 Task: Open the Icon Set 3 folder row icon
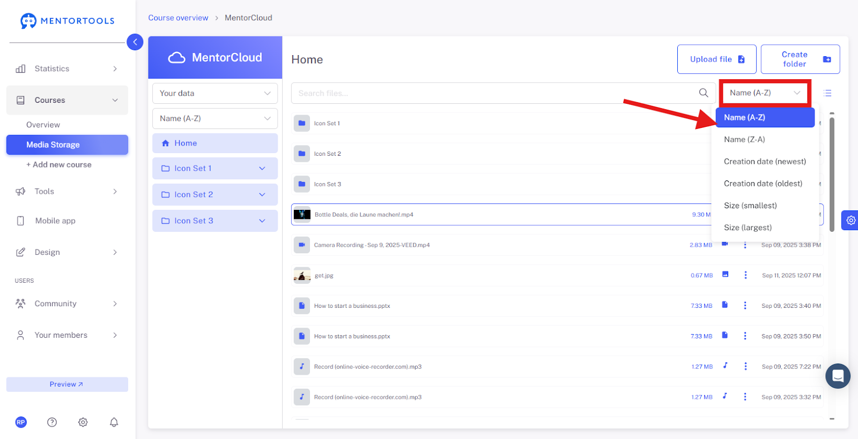302,184
